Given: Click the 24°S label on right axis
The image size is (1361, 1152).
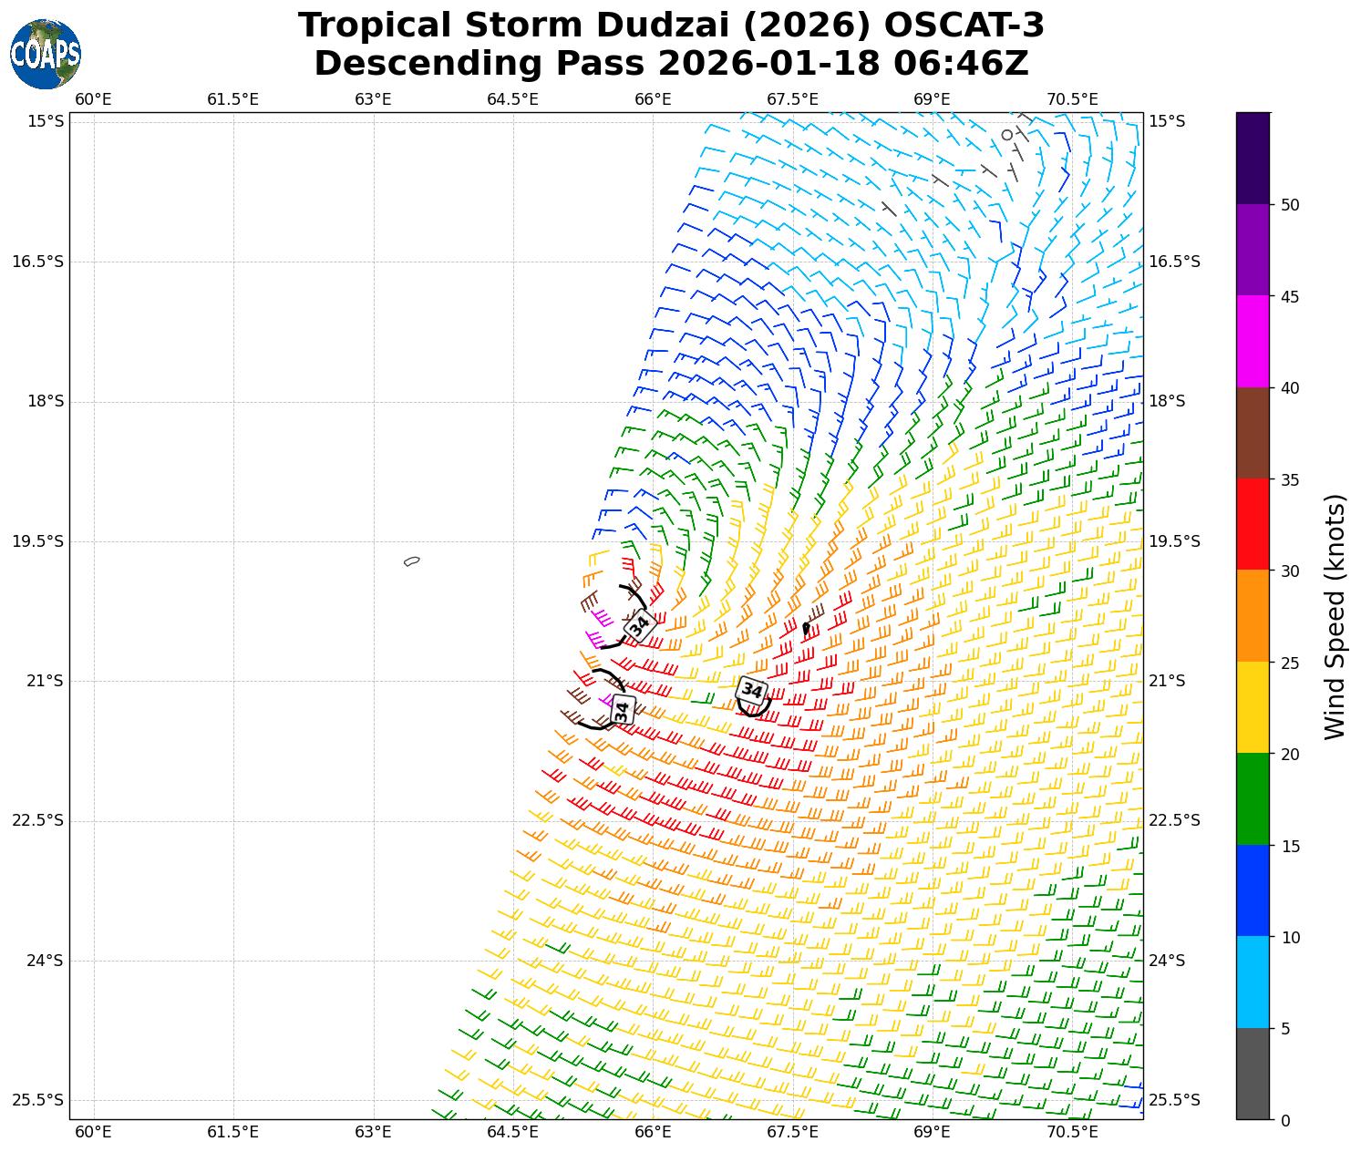Looking at the screenshot, I should 1167,961.
